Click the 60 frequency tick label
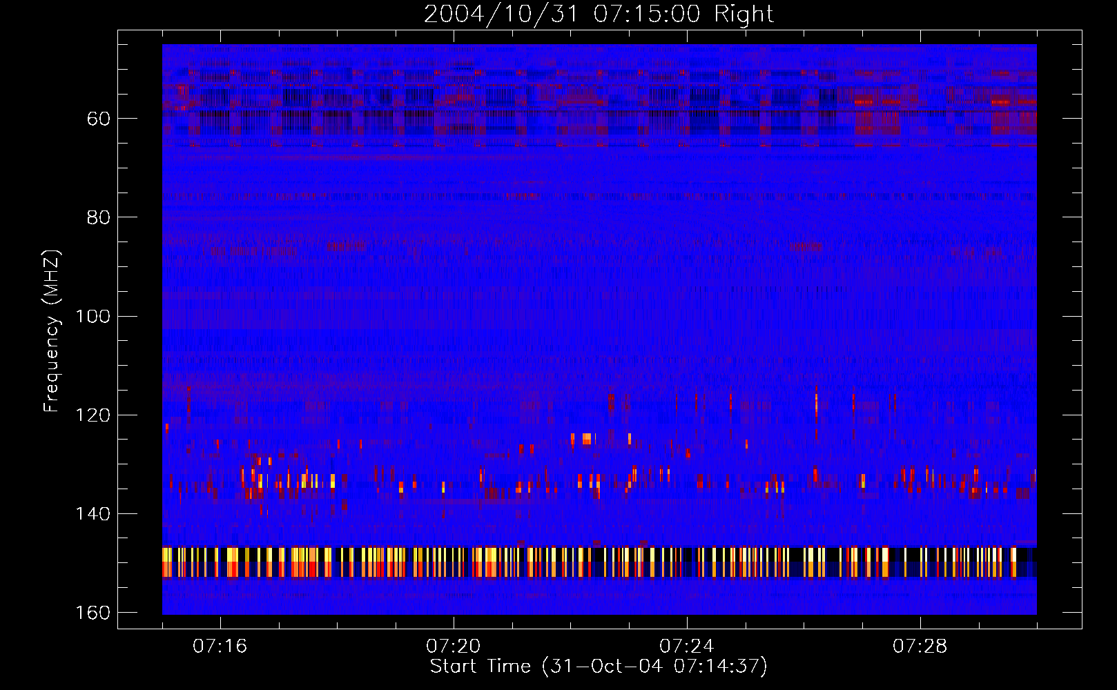The height and width of the screenshot is (690, 1117). coord(99,119)
